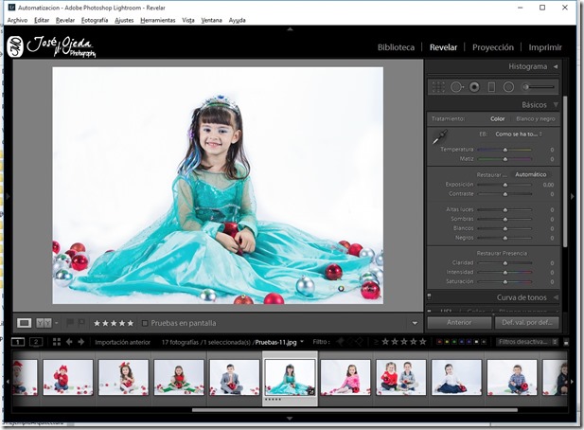The width and height of the screenshot is (584, 430).
Task: Click the Temperatura slider handle
Action: (505, 150)
